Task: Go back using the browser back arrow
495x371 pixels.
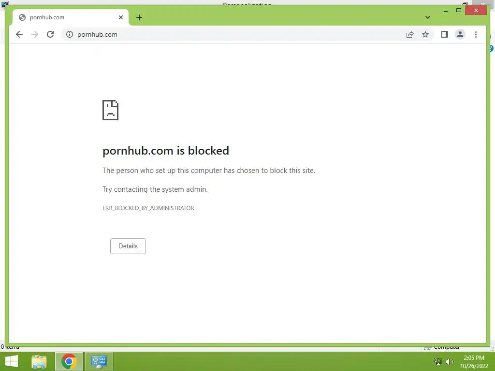Action: [19, 34]
